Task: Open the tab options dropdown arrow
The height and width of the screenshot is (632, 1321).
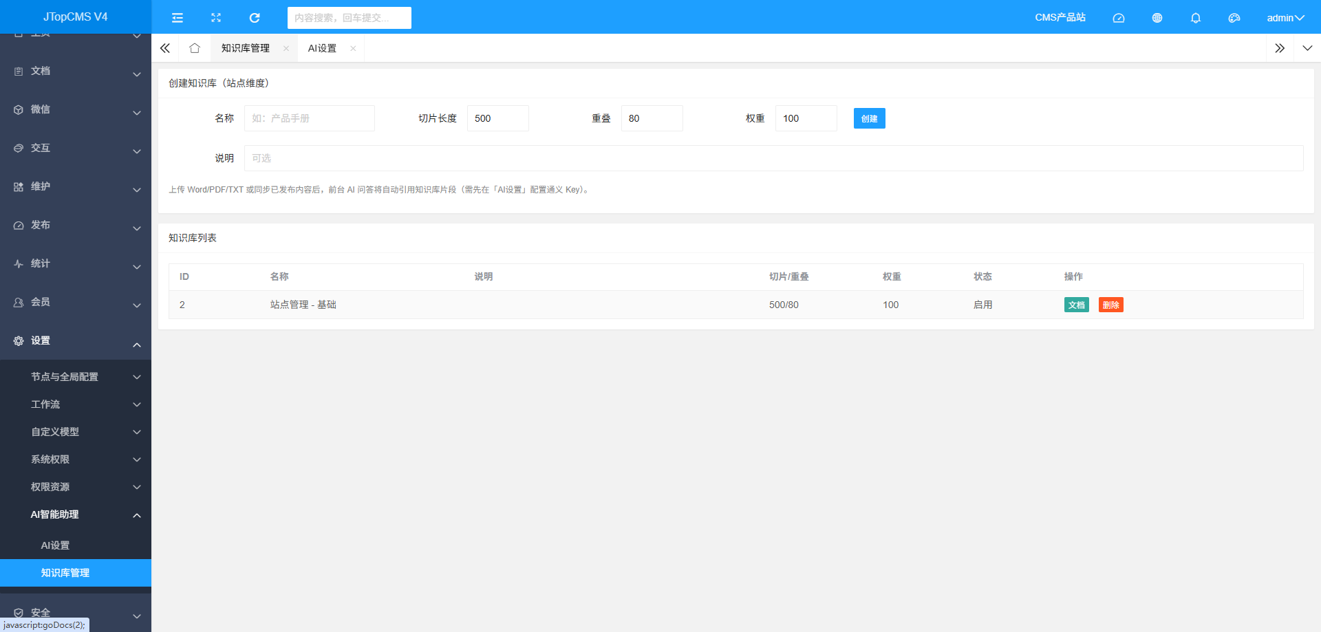Action: 1307,48
